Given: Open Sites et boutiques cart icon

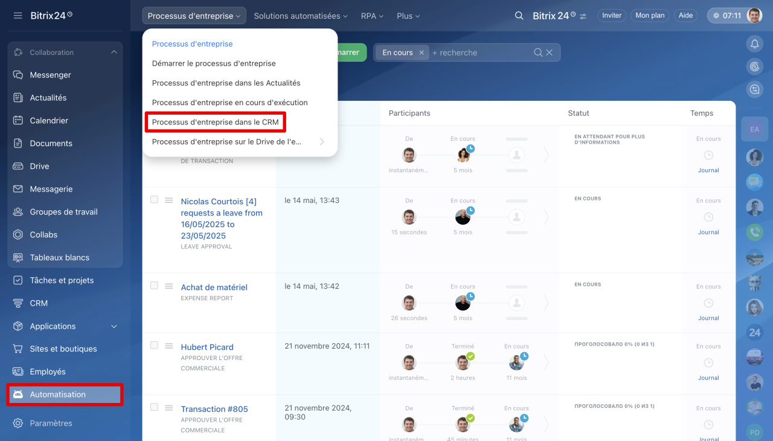Looking at the screenshot, I should pyautogui.click(x=18, y=349).
